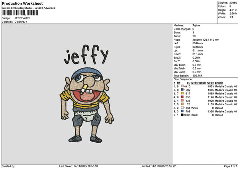Select the tan swatch for thread 1159

tap(182, 104)
